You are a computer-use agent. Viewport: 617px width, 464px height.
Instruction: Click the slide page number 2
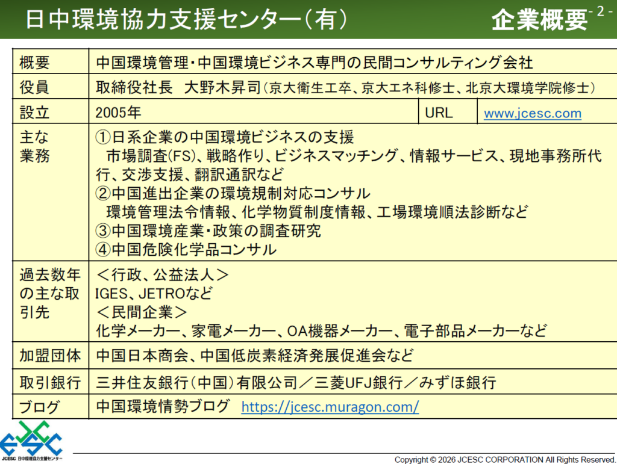pos(600,12)
